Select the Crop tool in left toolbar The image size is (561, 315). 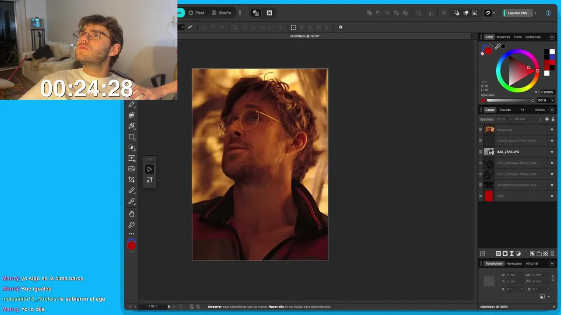point(131,180)
